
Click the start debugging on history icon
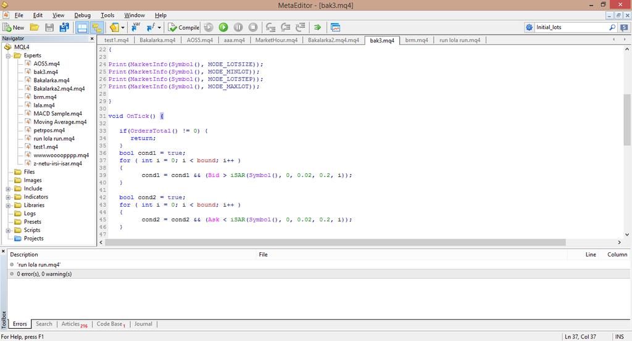[209, 27]
